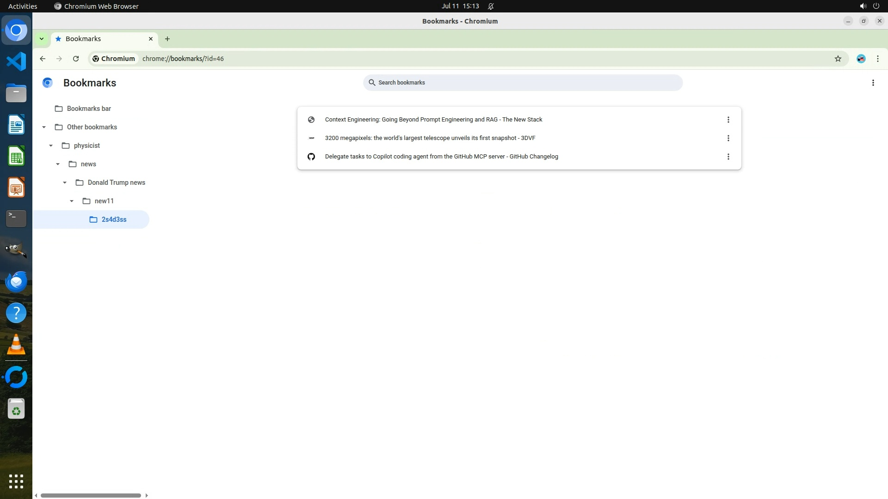
Task: Bookmark this tab with star icon
Action: click(x=838, y=59)
